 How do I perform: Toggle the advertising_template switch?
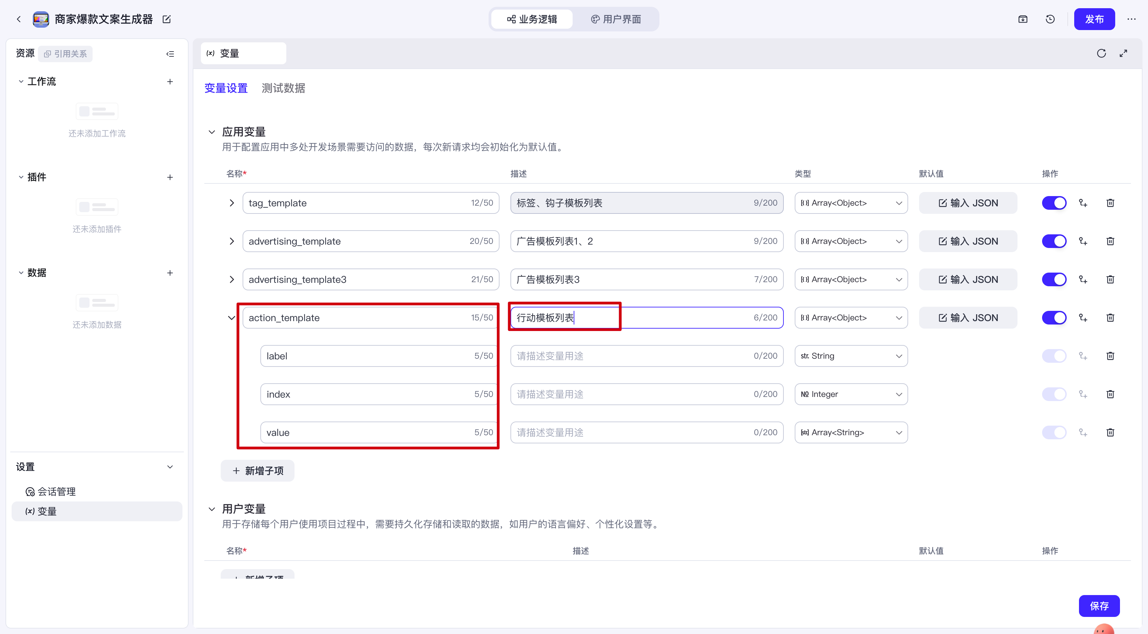[1054, 242]
